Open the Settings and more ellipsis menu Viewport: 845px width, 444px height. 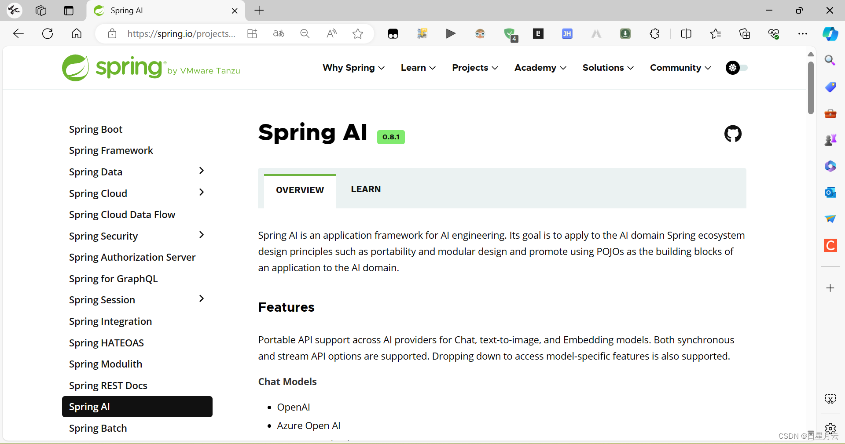(x=803, y=33)
